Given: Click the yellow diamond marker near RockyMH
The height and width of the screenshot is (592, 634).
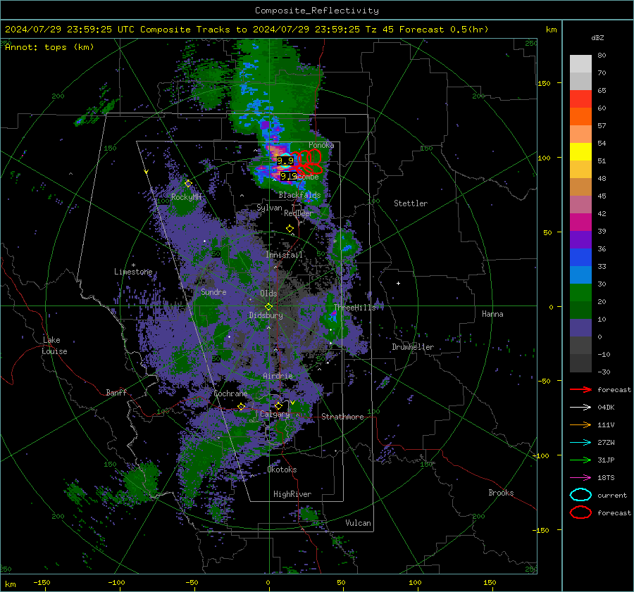Looking at the screenshot, I should [188, 184].
